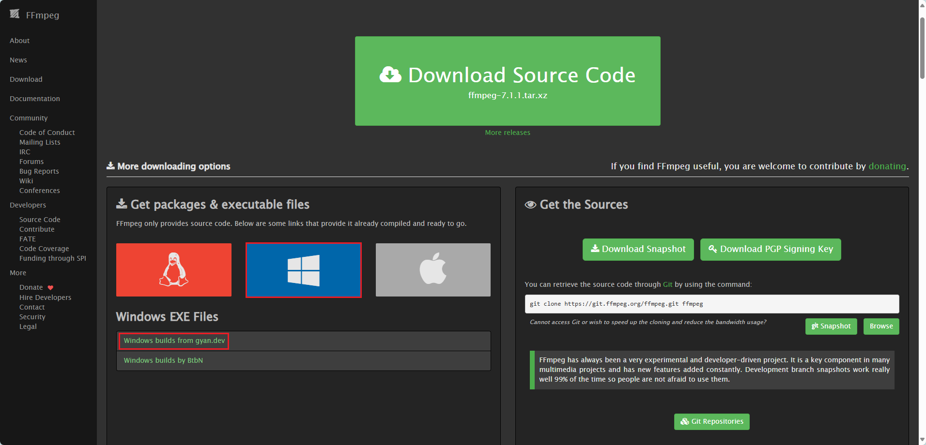
Task: Click the FFmpeg logo icon
Action: (x=15, y=14)
